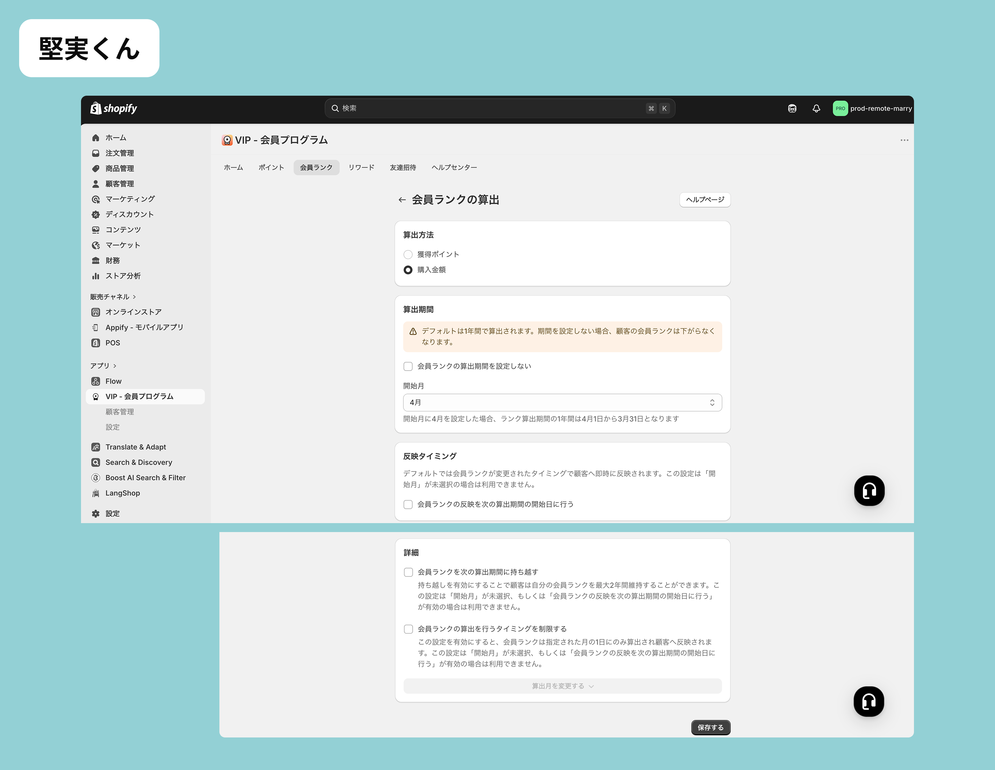This screenshot has width=995, height=770.
Task: Check 会員ランクの算出を行うタイミングを制限する
Action: pyautogui.click(x=408, y=629)
